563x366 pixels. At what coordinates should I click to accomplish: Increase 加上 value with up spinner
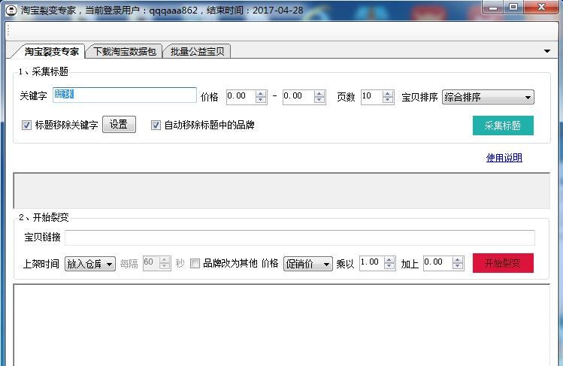458,260
